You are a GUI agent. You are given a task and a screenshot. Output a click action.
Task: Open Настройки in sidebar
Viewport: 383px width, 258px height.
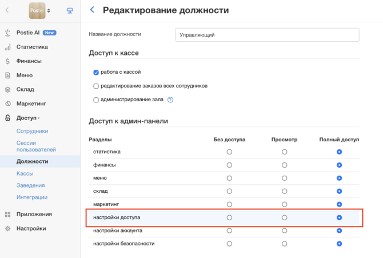tap(31, 228)
